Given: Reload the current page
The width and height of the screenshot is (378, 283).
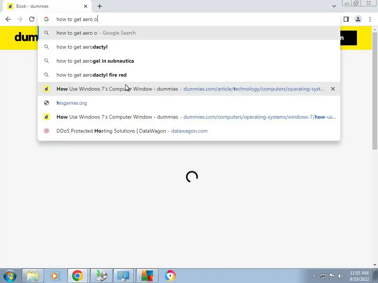Looking at the screenshot, I should click(x=32, y=19).
